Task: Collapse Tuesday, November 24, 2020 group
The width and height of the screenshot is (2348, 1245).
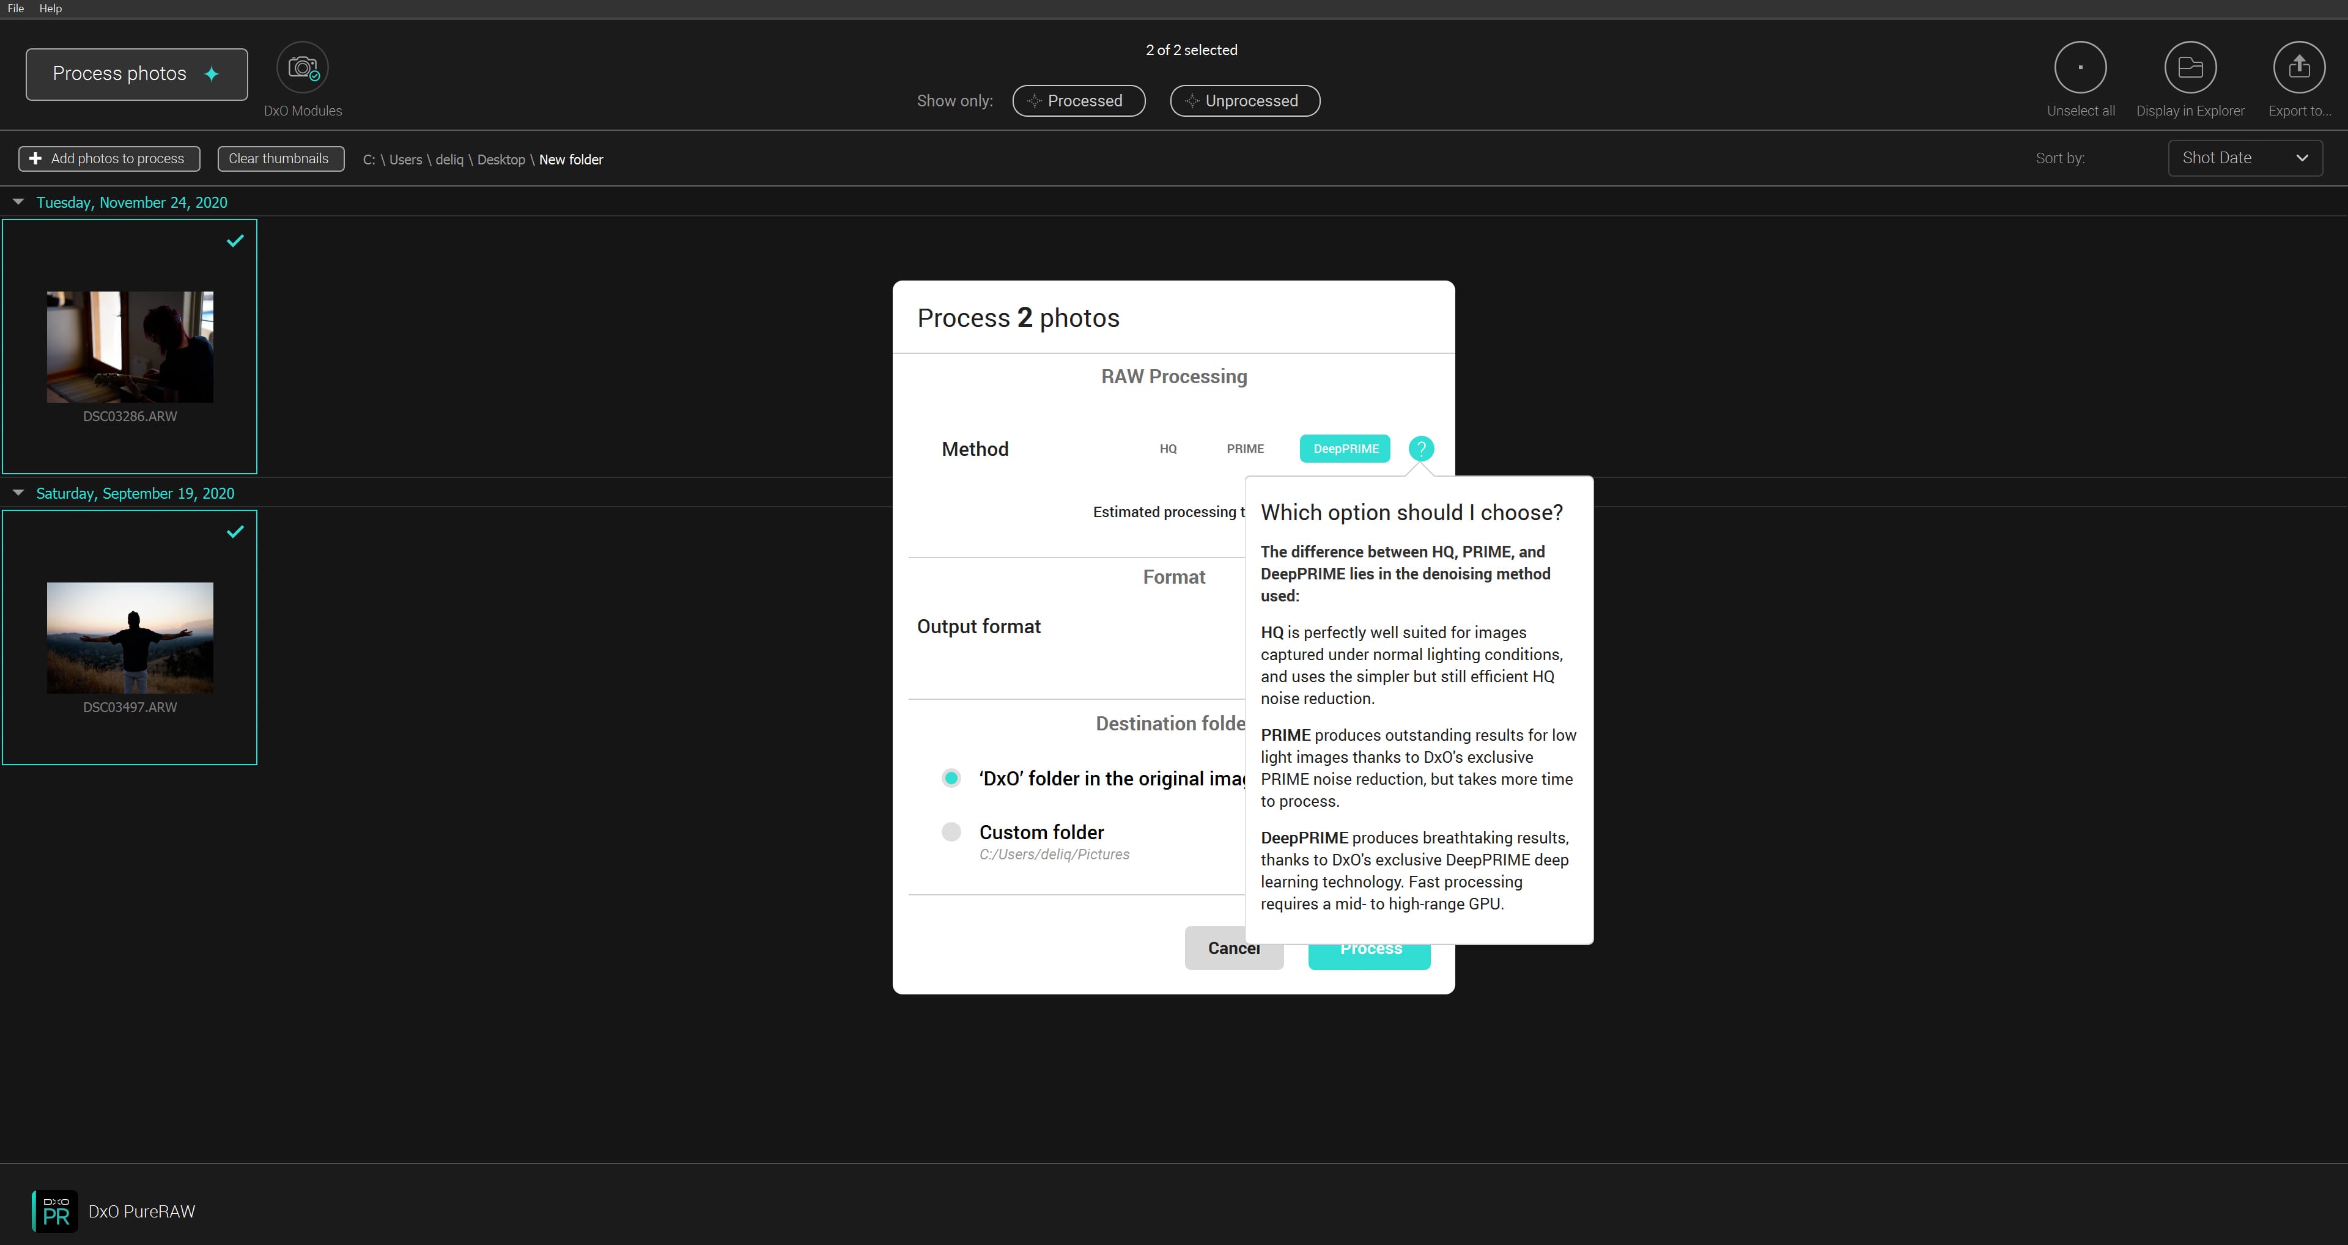Action: [x=18, y=202]
